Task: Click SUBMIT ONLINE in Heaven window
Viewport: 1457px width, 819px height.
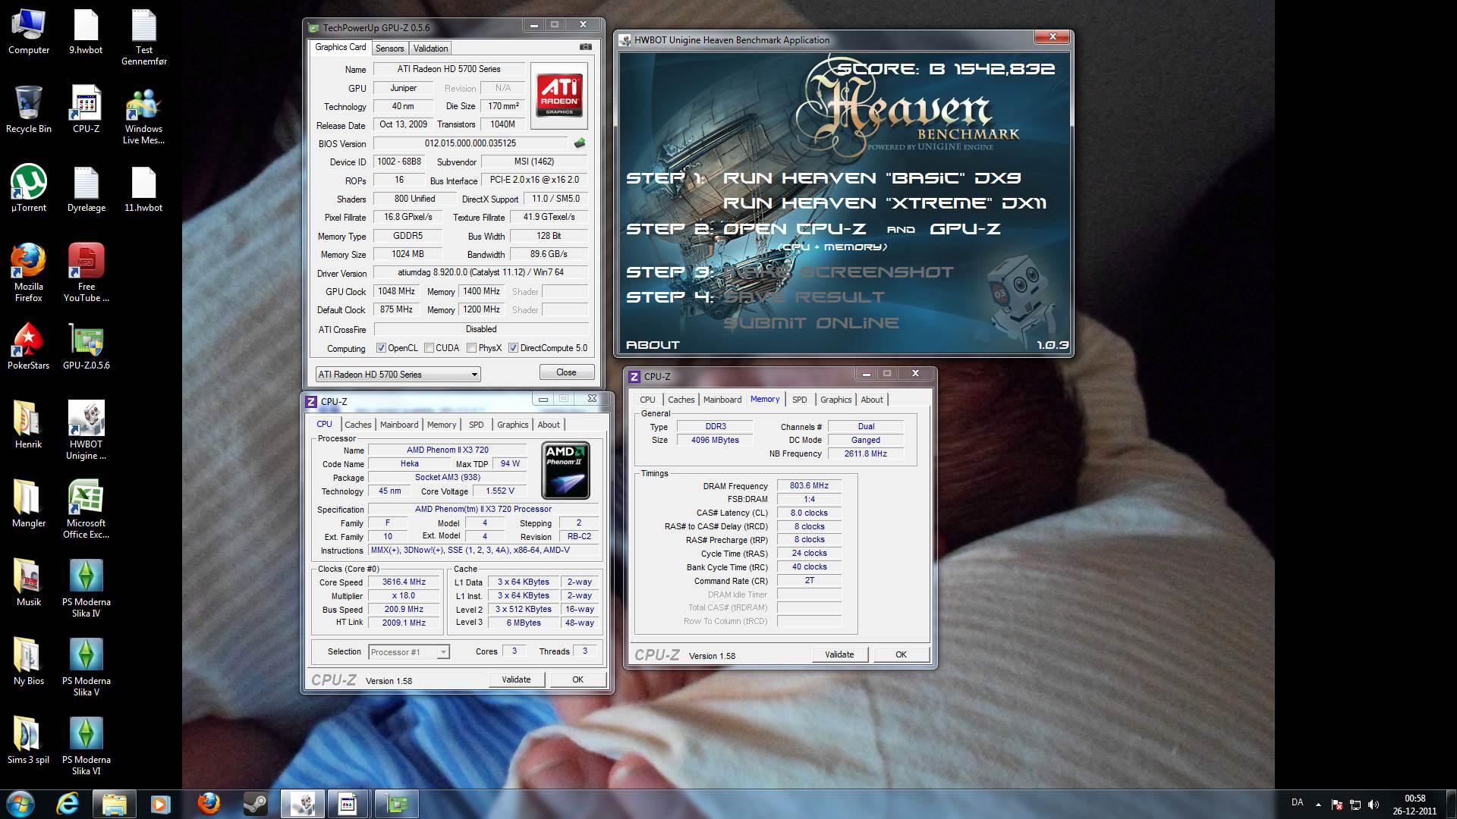Action: point(811,323)
